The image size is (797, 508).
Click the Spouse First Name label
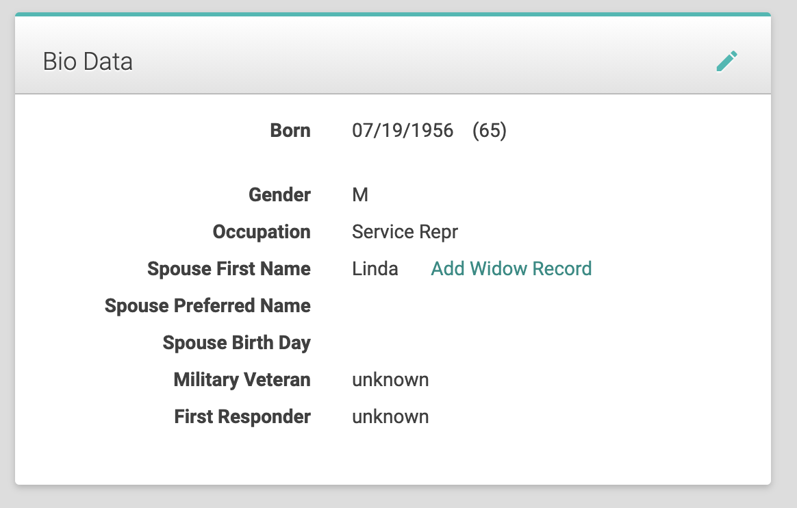tap(229, 269)
